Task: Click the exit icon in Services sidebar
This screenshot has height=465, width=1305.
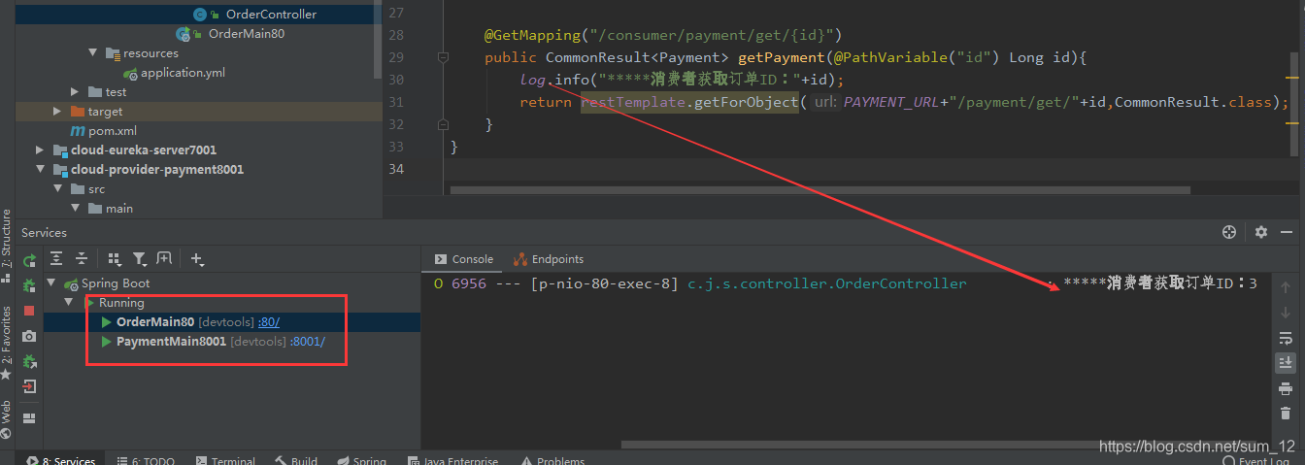Action: [29, 386]
